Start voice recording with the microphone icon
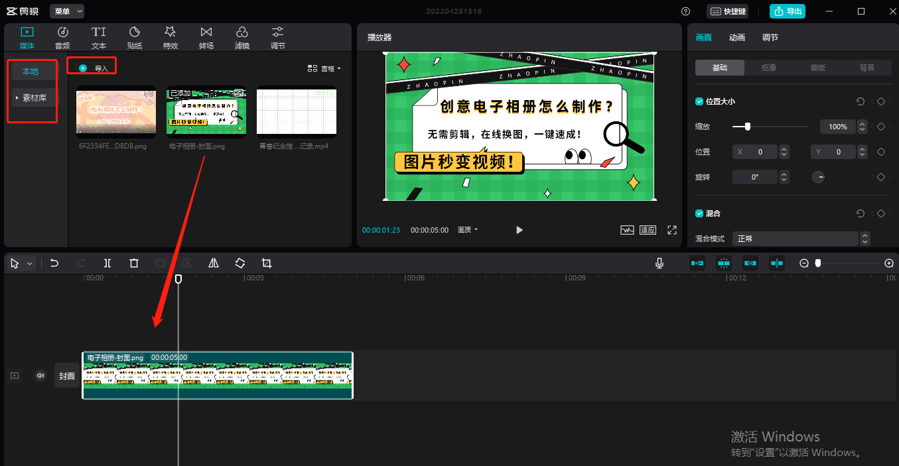This screenshot has height=466, width=899. (659, 263)
